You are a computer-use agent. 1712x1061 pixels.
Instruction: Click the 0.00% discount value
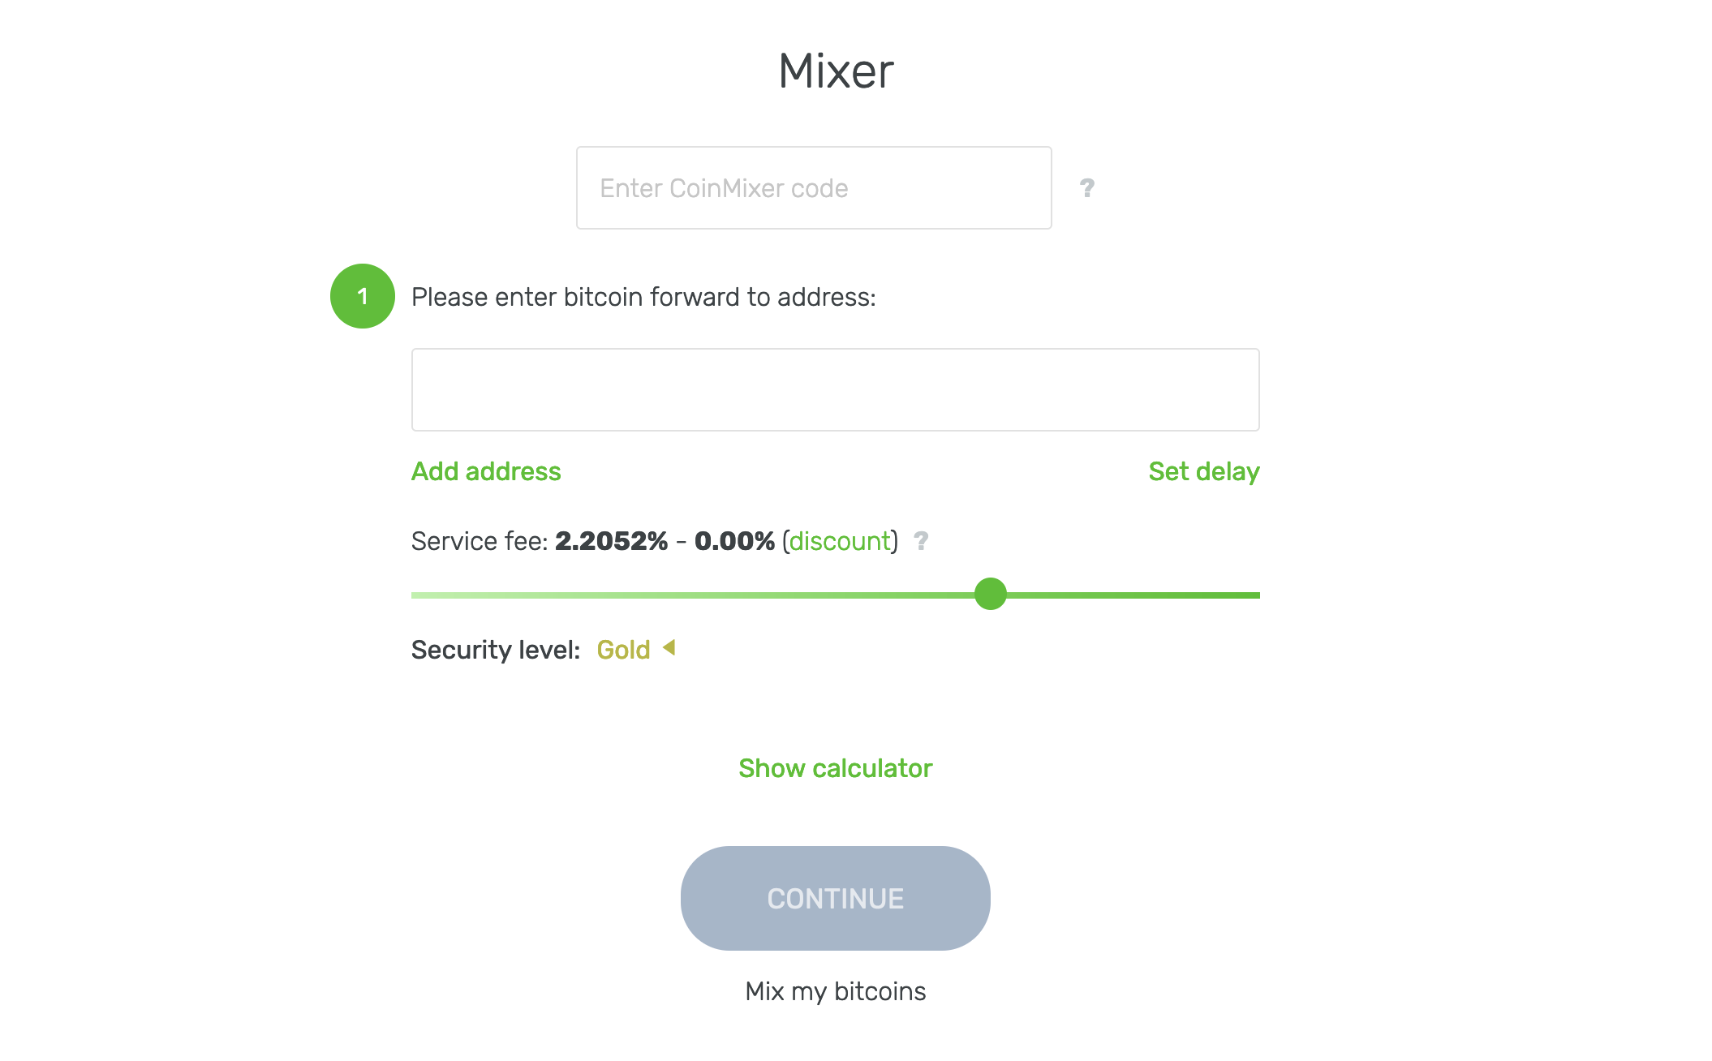(x=734, y=541)
